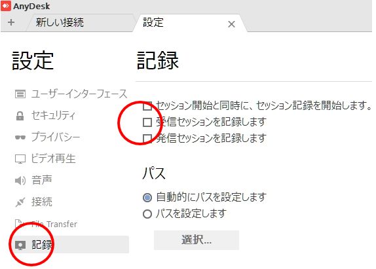The image size is (376, 269).
Task: Click the Security padlock icon
Action: pos(20,116)
